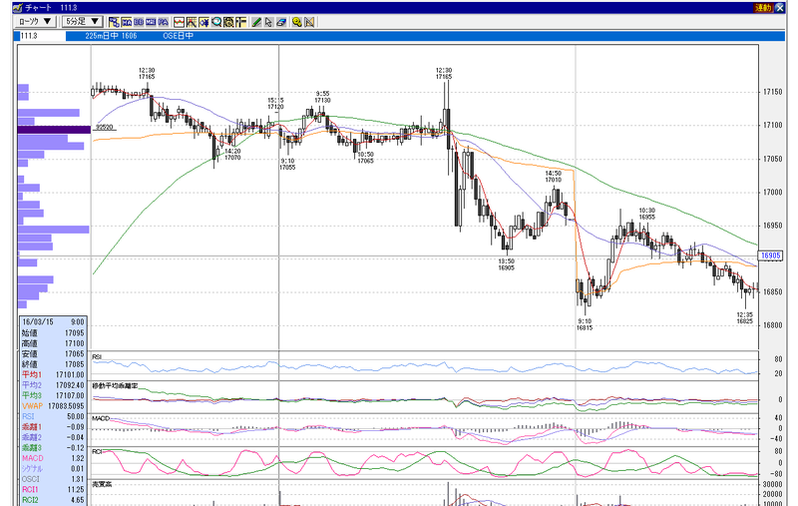Image resolution: width=798 pixels, height=506 pixels.
Task: Expand the 5分足 timeframe dropdown
Action: point(83,21)
